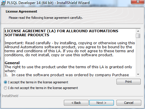
Task: Click the bold "General" heading in the license text
Action: [x=12, y=63]
